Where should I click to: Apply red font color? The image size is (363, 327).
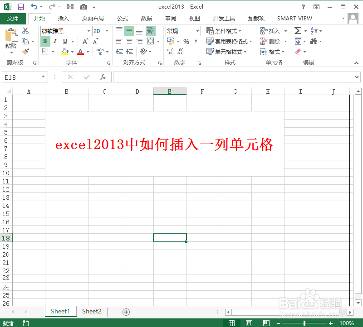[x=80, y=52]
